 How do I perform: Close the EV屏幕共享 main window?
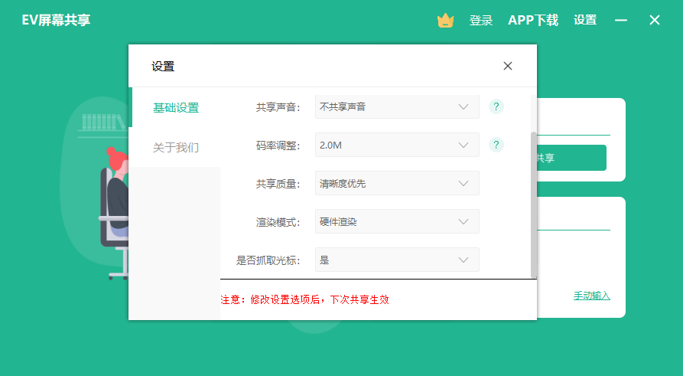click(655, 21)
